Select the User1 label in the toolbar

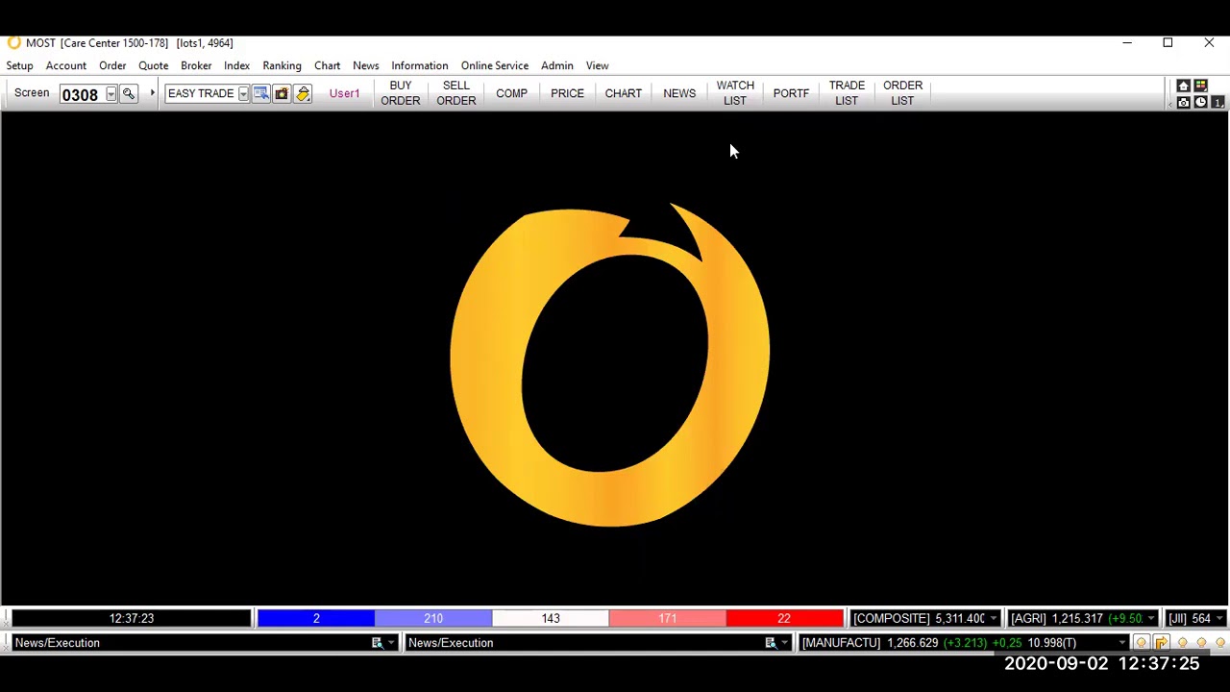(x=344, y=93)
